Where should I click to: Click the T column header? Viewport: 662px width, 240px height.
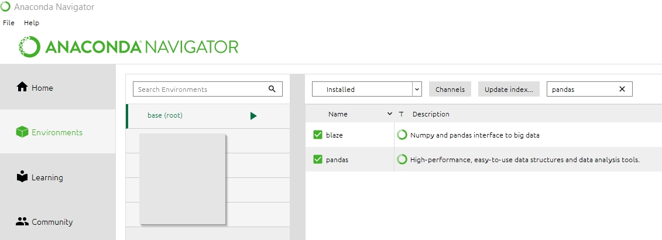pos(401,114)
